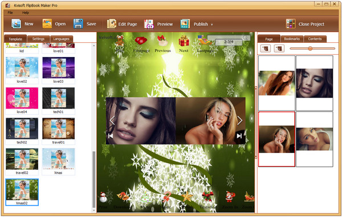The image size is (342, 217).
Task: Select the love02 template thumbnail
Action: click(22, 67)
